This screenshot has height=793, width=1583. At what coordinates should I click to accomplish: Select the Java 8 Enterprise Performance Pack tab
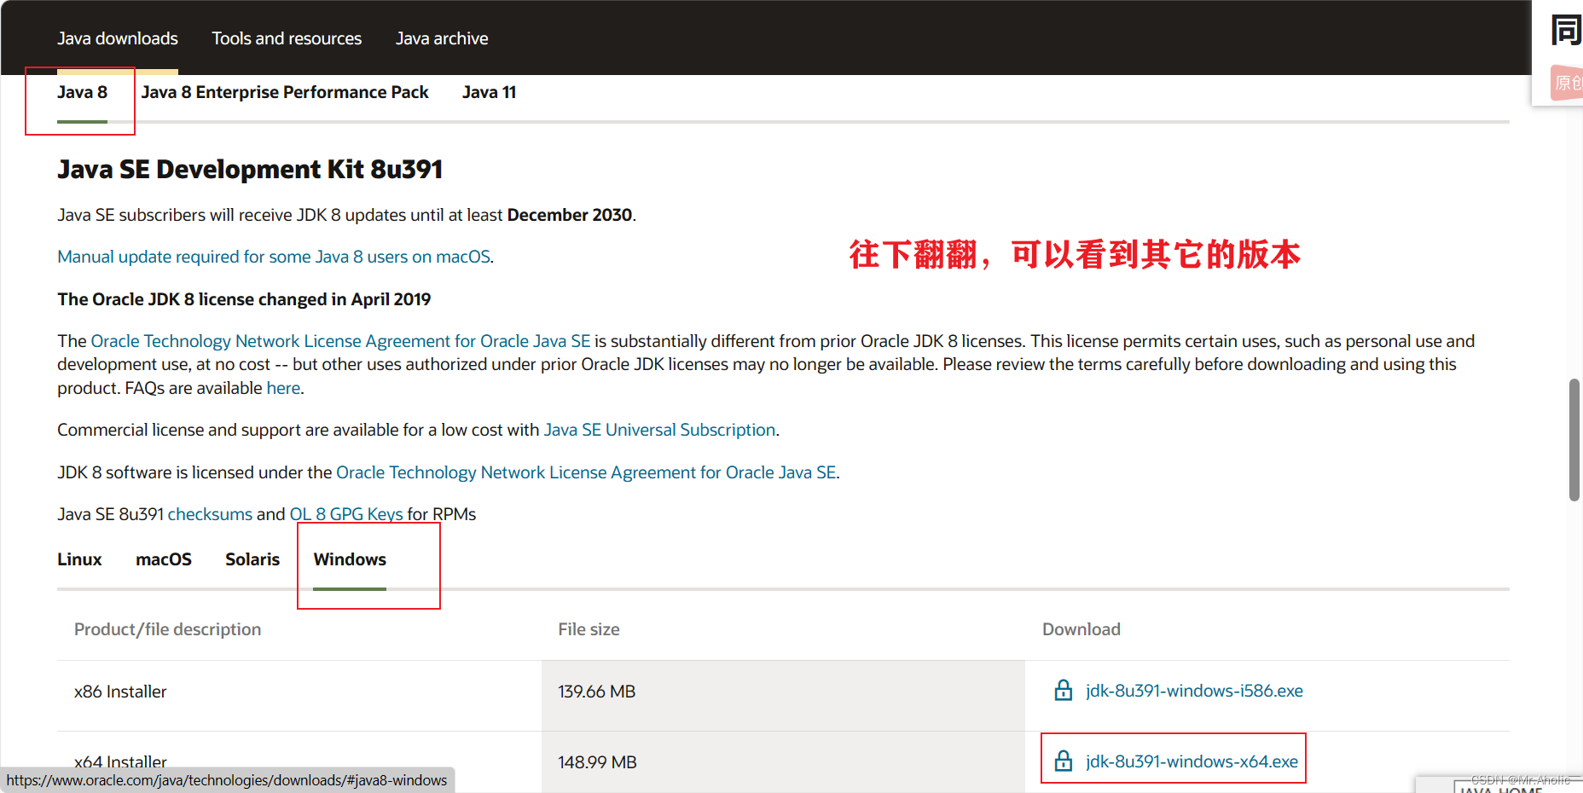click(285, 92)
